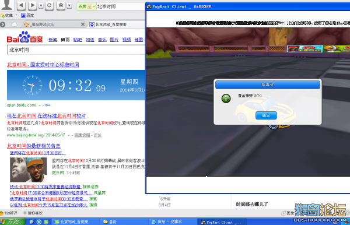350x225 pixels.
Task: Click the browser back arrow button
Action: point(21,5)
